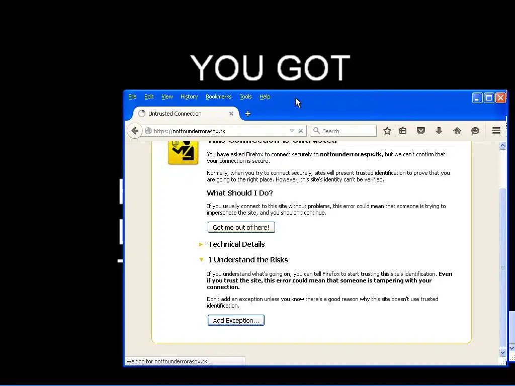Go to the home page icon
515x386 pixels.
[457, 131]
